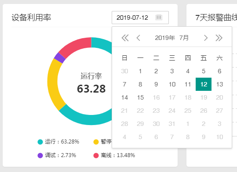This screenshot has width=237, height=172.
Task: Click the 设备利用率 panel title
Action: click(x=31, y=18)
